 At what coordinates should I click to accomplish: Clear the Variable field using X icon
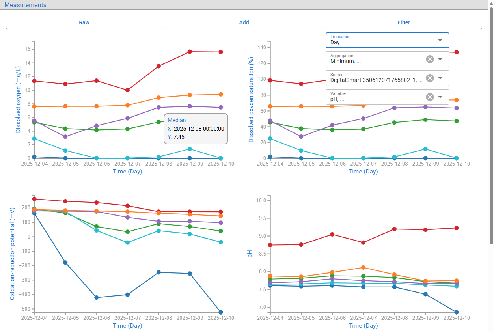(x=430, y=97)
